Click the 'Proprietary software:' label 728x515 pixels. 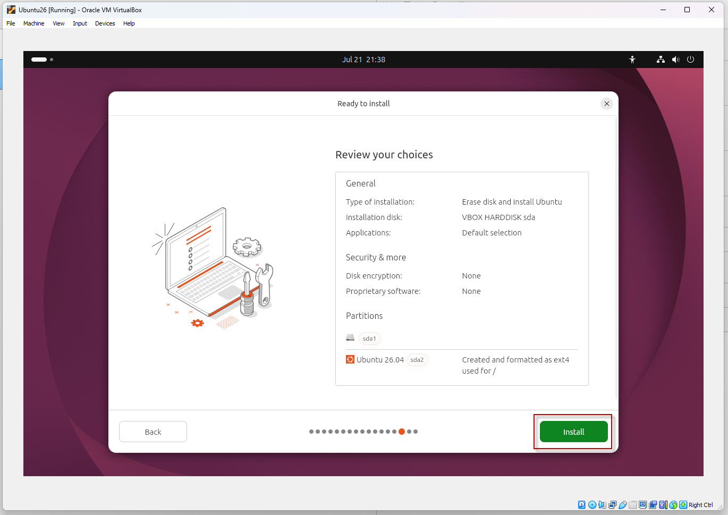point(383,291)
